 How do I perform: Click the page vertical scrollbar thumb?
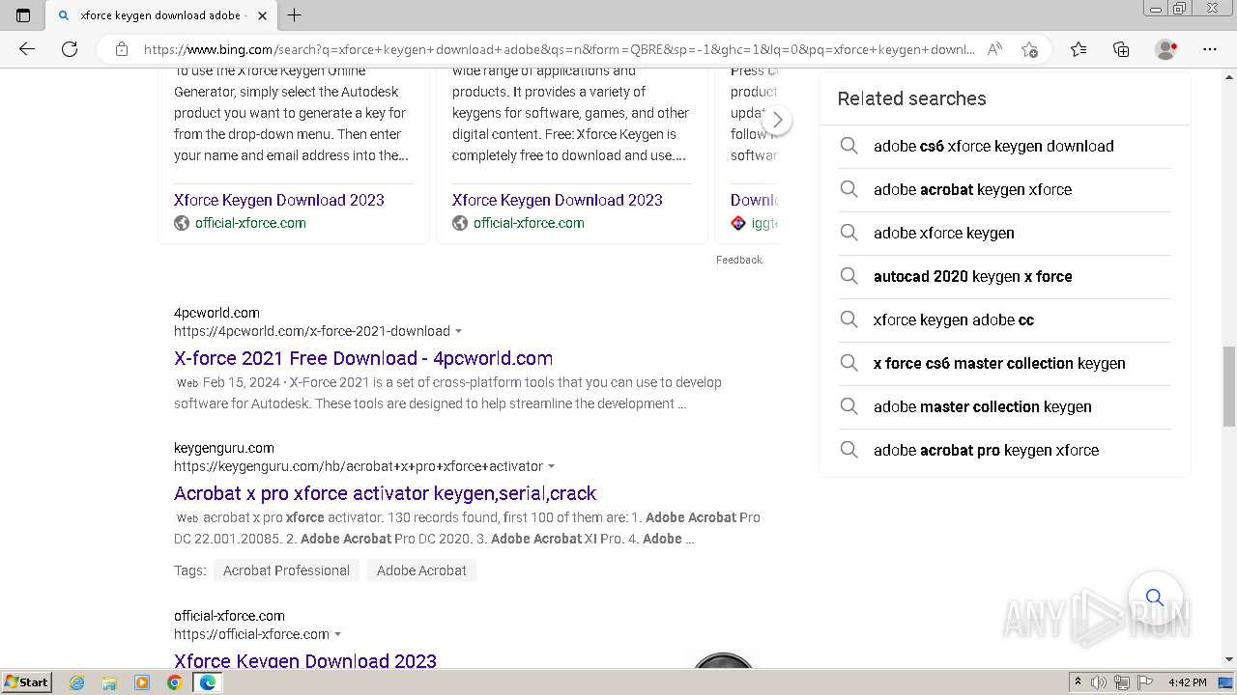tap(1229, 386)
